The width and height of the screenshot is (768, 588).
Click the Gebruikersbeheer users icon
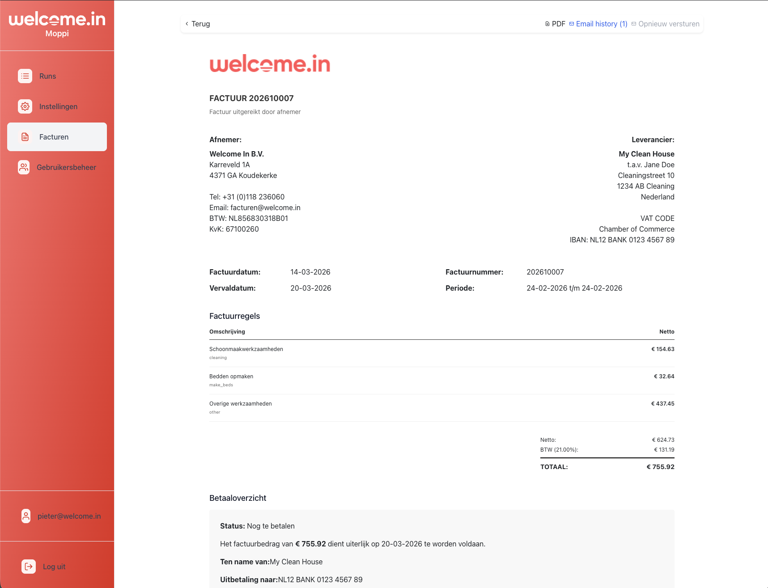pos(24,167)
